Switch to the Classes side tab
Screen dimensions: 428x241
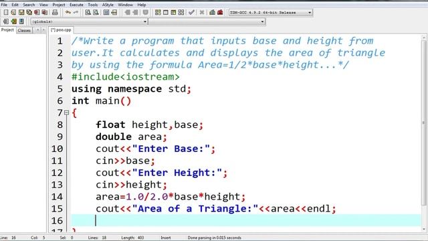point(24,30)
